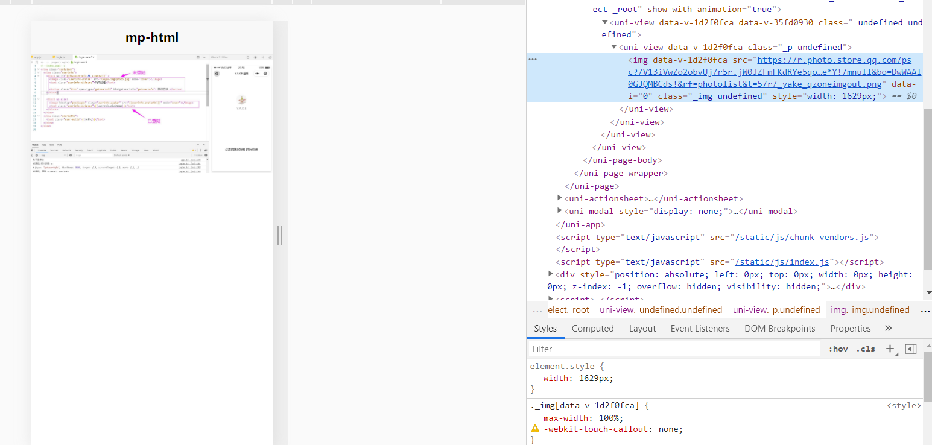This screenshot has width=932, height=445.
Task: Open the /static/js/chunk-vendors.js script link
Action: (x=802, y=236)
